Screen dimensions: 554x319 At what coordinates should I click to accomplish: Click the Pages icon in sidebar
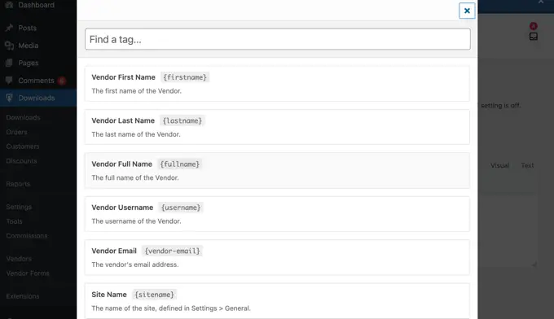click(9, 63)
